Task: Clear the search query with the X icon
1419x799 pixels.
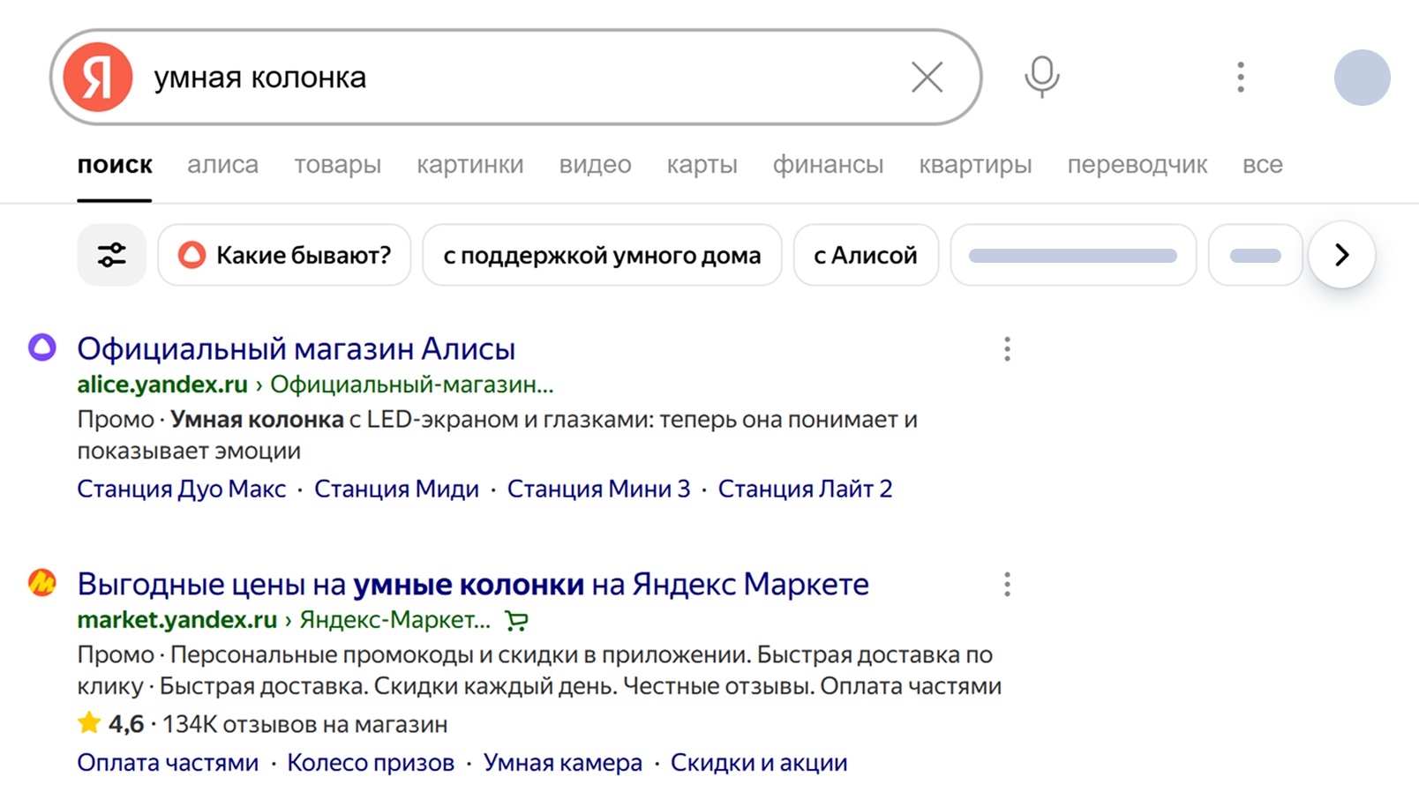Action: pos(926,77)
